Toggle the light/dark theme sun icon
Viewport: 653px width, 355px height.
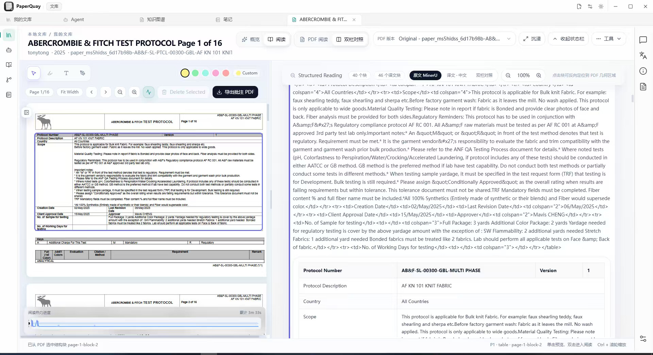click(601, 6)
